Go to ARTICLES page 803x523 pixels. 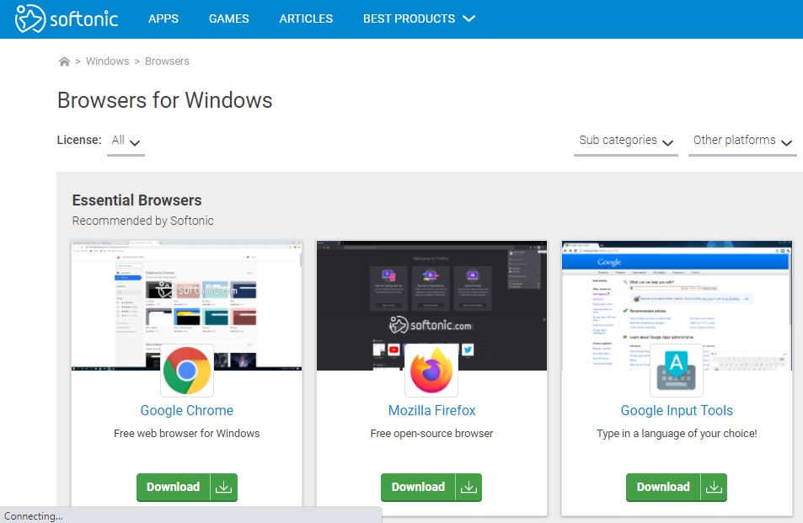pyautogui.click(x=306, y=19)
